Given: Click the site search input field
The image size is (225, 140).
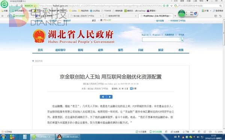Looking at the screenshot, I should pos(161,40).
